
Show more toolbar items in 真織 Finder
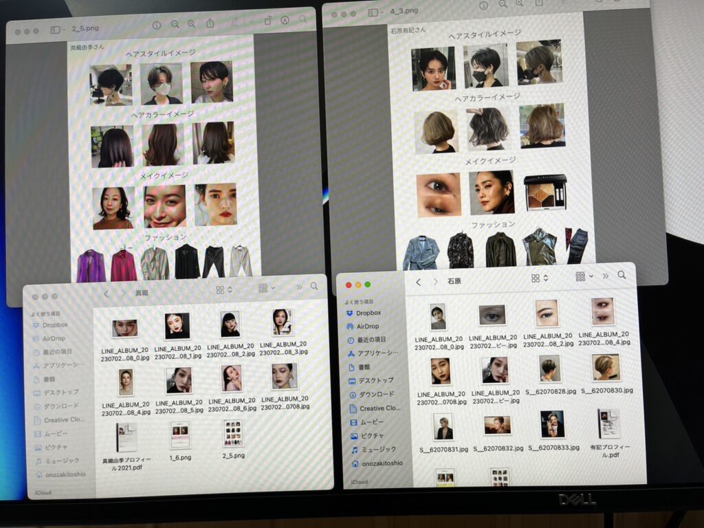point(299,287)
